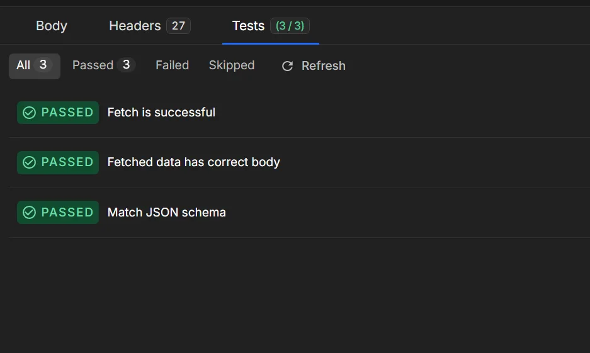This screenshot has height=353, width=590.
Task: Select the Fetched data has correct body test
Action: [300, 162]
